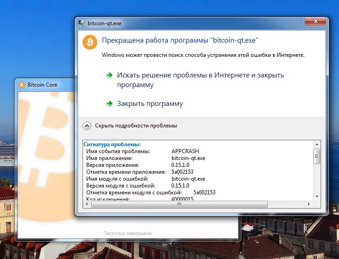This screenshot has width=339, height=259.
Task: Click the horizontal scrollbar left arrow
Action: 87,204
